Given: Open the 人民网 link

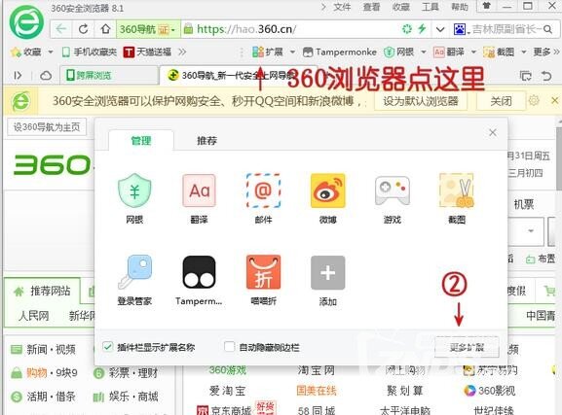Looking at the screenshot, I should pos(33,316).
